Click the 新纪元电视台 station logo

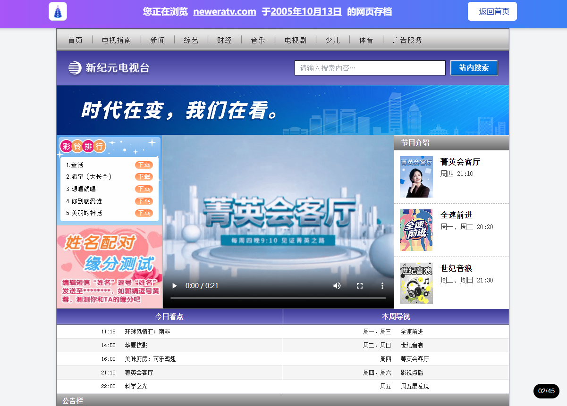point(109,67)
